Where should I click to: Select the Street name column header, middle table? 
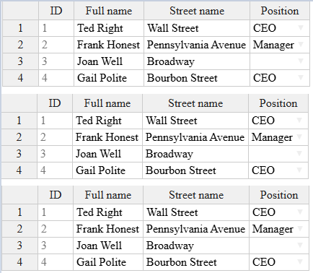pos(195,103)
